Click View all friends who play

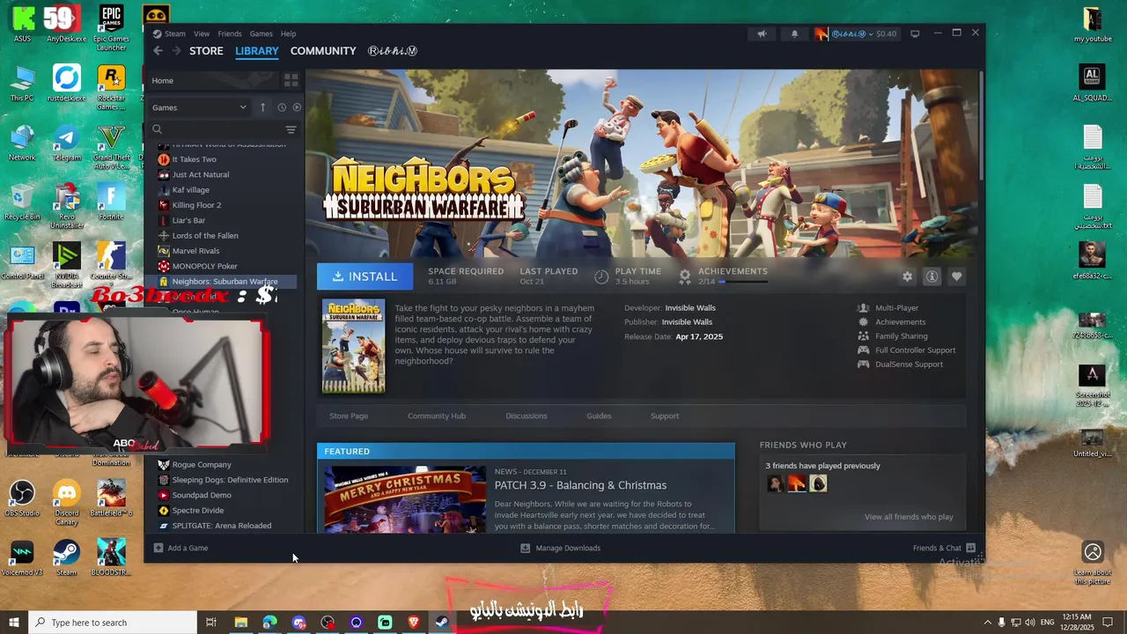coord(909,517)
